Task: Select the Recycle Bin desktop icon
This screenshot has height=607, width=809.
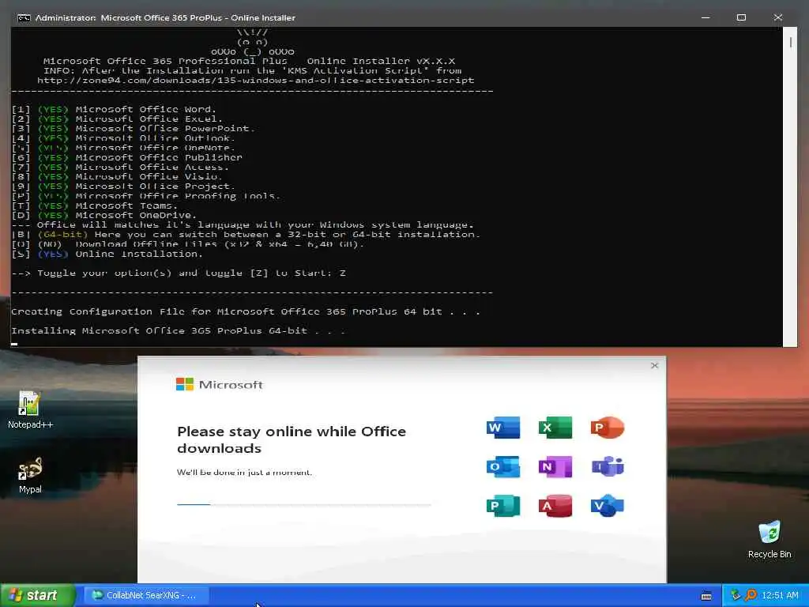Action: coord(769,539)
